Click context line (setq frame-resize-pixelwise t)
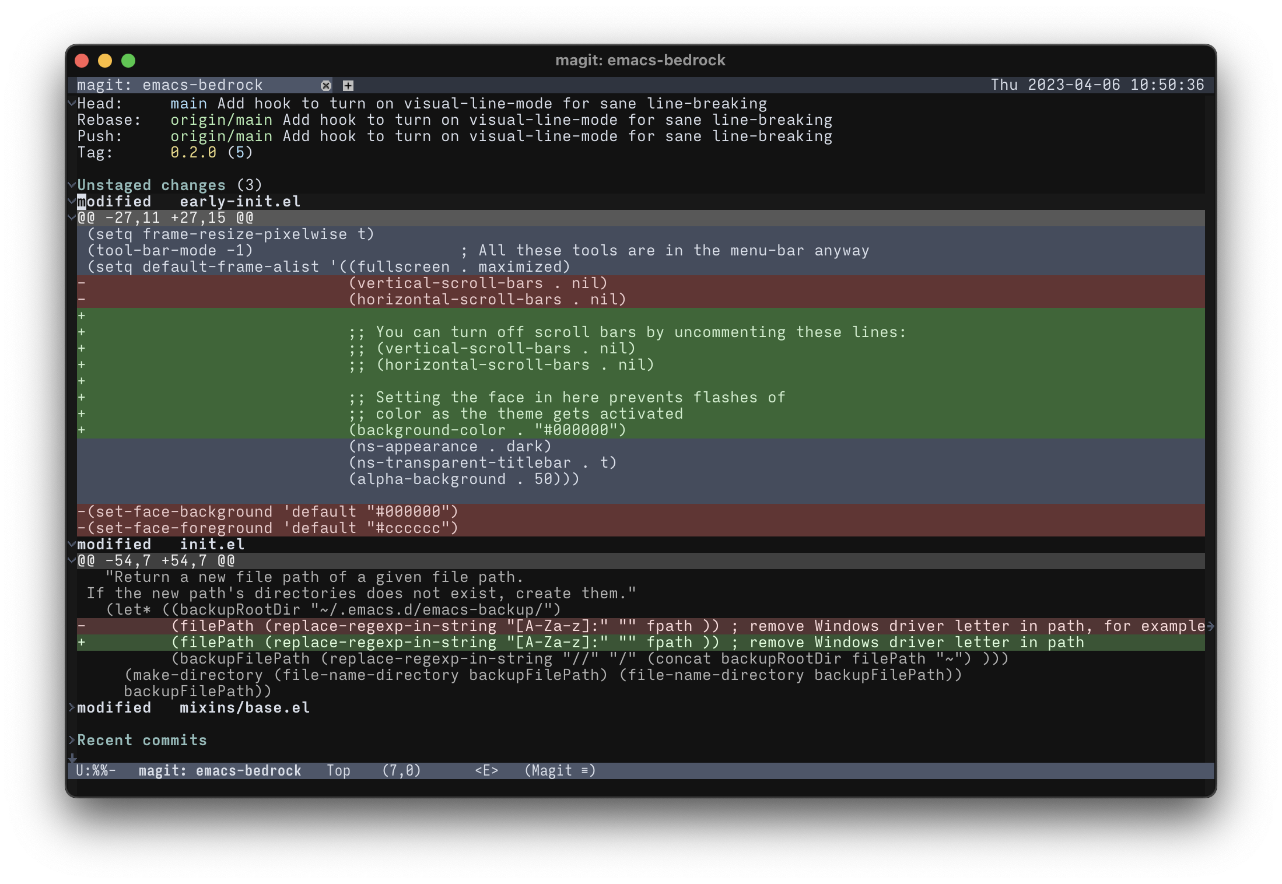1282x884 pixels. (641, 234)
